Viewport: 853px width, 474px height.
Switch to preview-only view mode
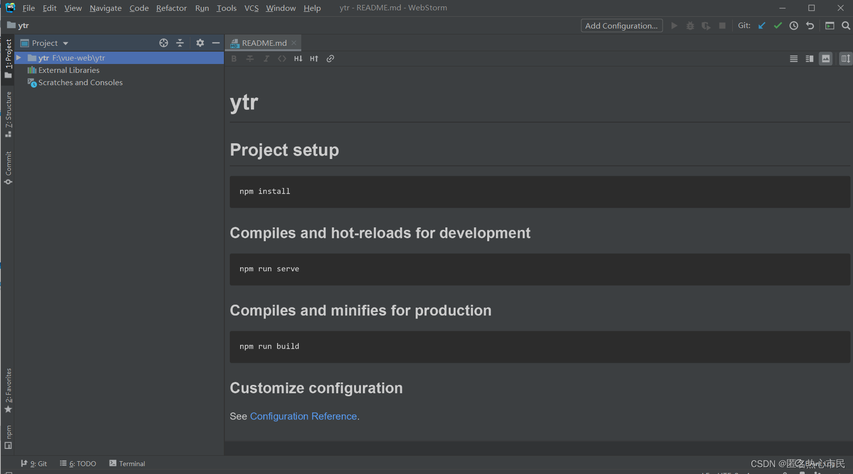826,59
